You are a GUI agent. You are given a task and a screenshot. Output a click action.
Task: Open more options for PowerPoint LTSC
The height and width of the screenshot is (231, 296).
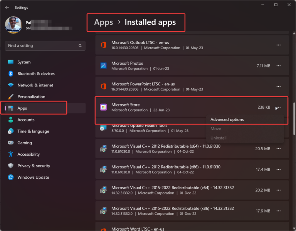click(278, 86)
